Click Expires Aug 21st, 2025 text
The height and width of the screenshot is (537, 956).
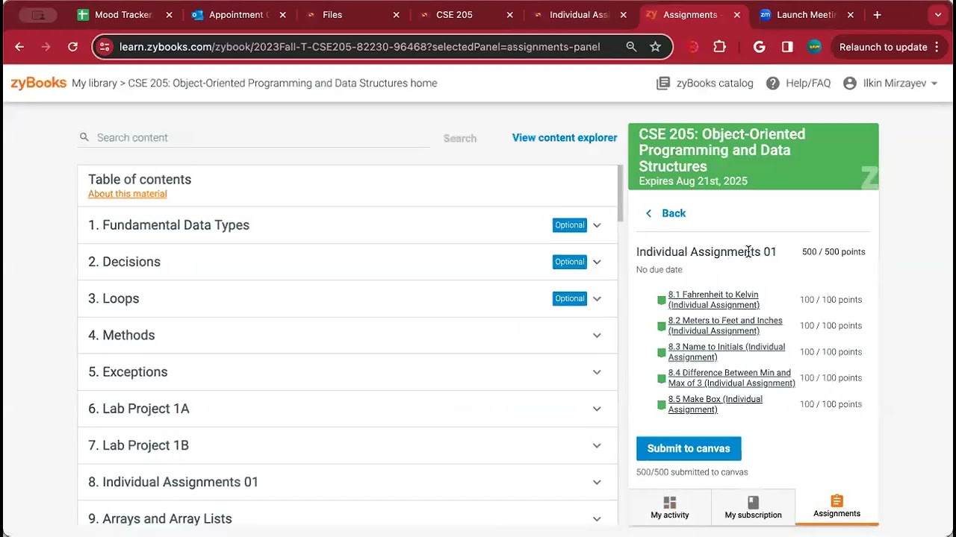click(x=692, y=181)
